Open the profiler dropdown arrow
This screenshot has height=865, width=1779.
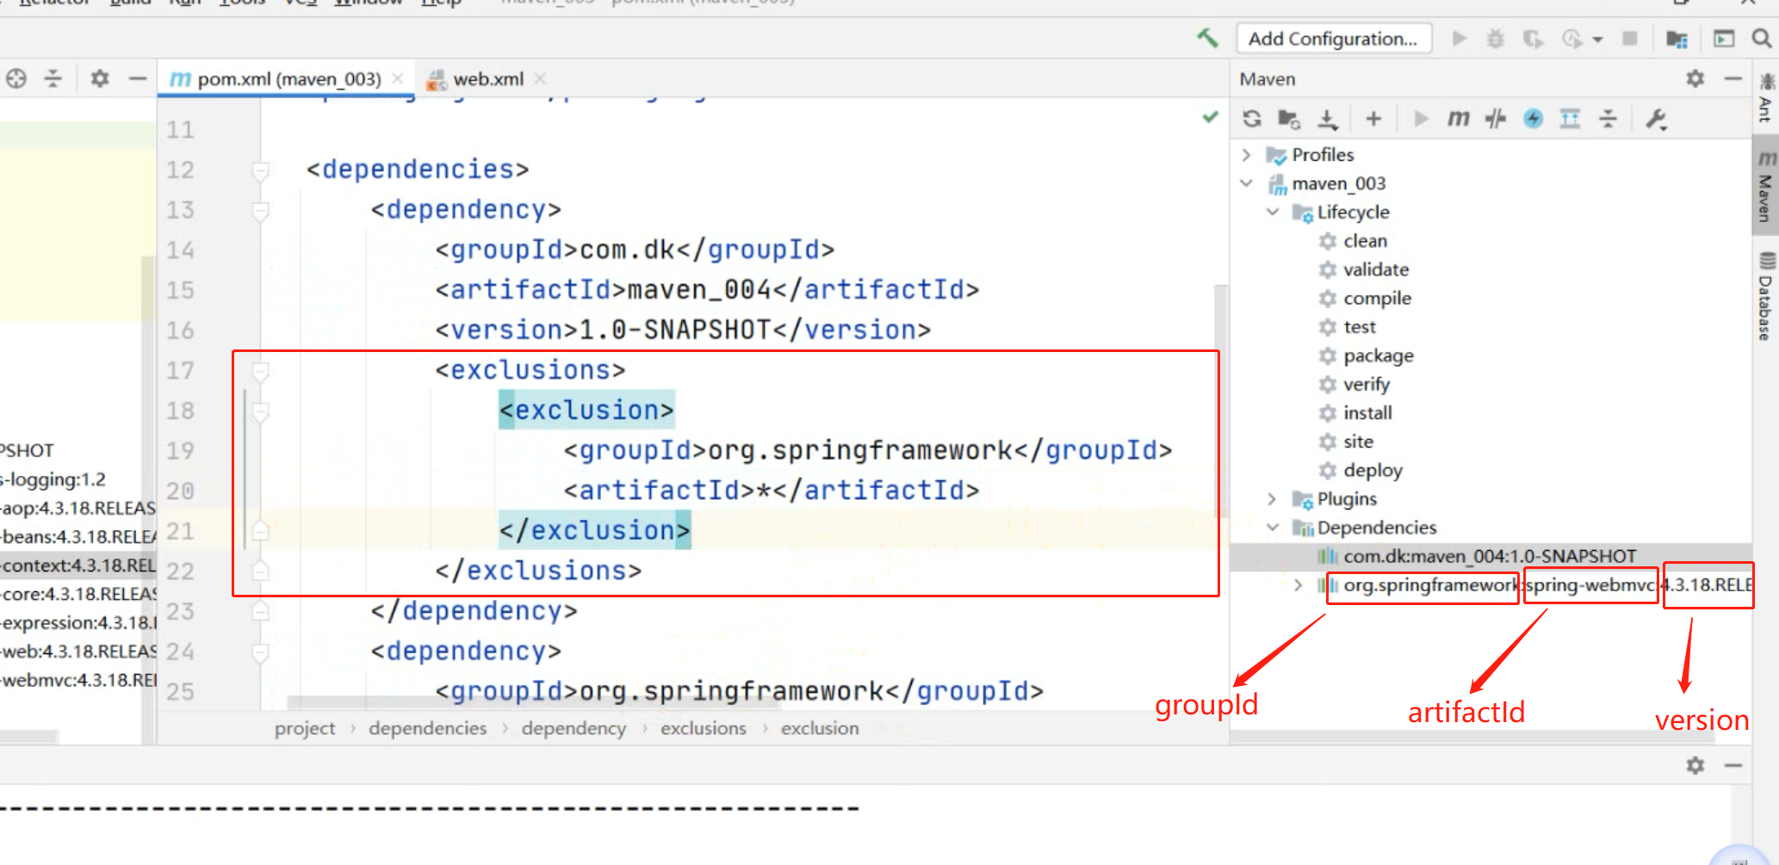[1597, 40]
